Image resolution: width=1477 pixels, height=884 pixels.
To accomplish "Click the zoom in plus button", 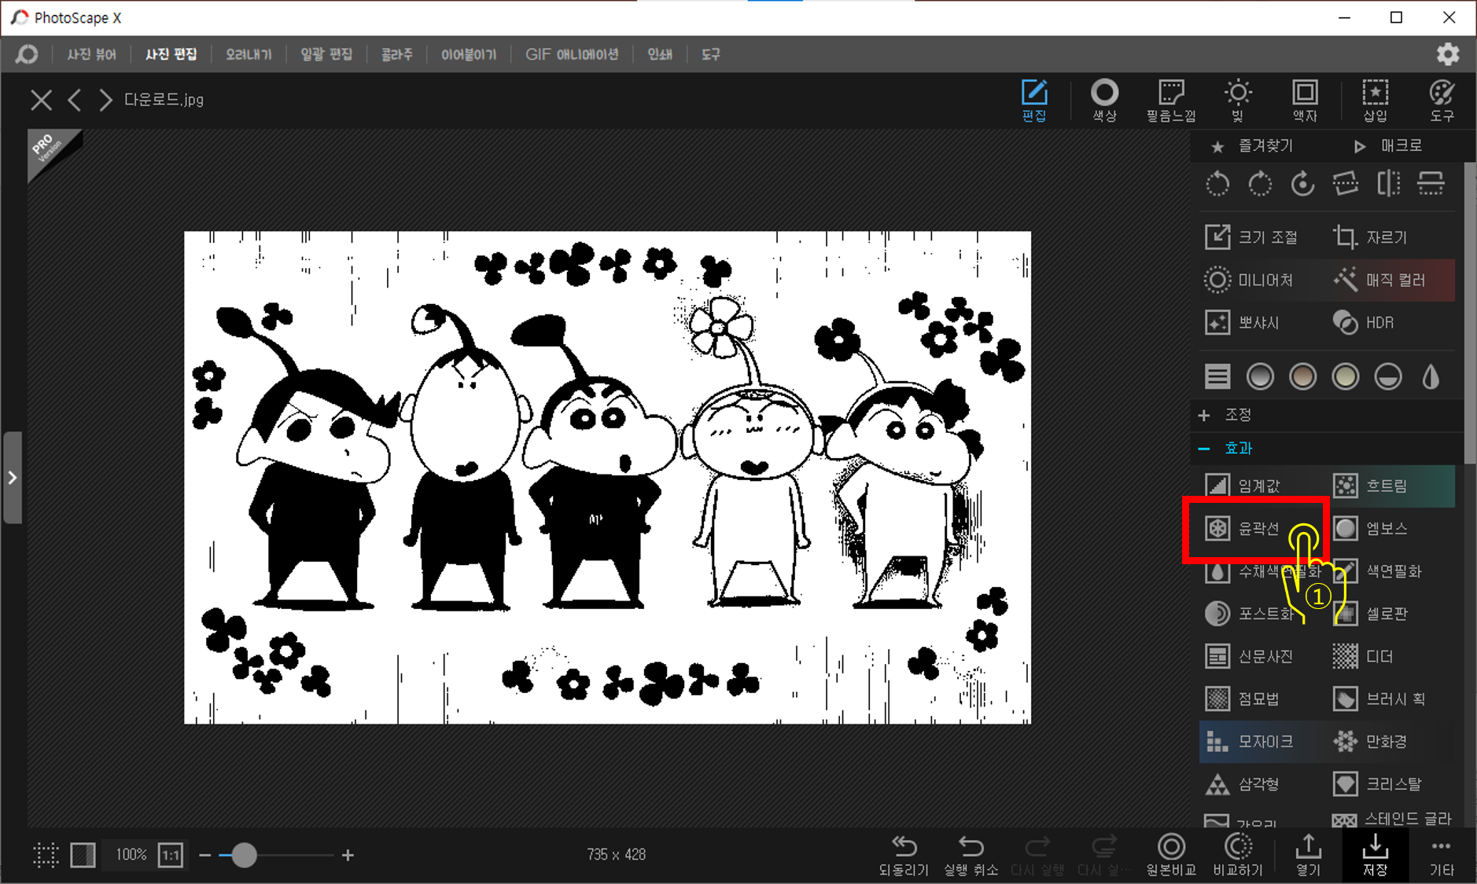I will (x=348, y=855).
